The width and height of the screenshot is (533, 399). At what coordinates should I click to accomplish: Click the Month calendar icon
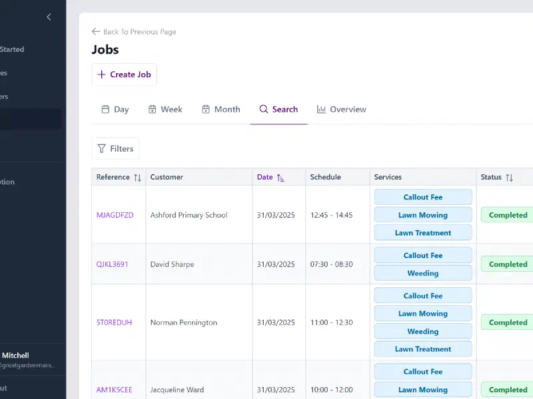pyautogui.click(x=206, y=109)
